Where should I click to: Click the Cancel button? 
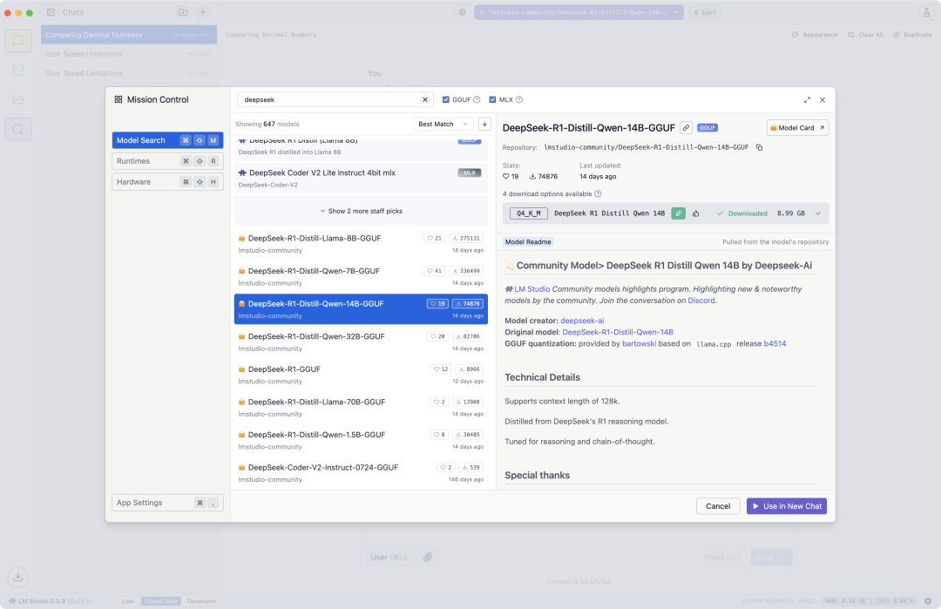[x=718, y=506]
